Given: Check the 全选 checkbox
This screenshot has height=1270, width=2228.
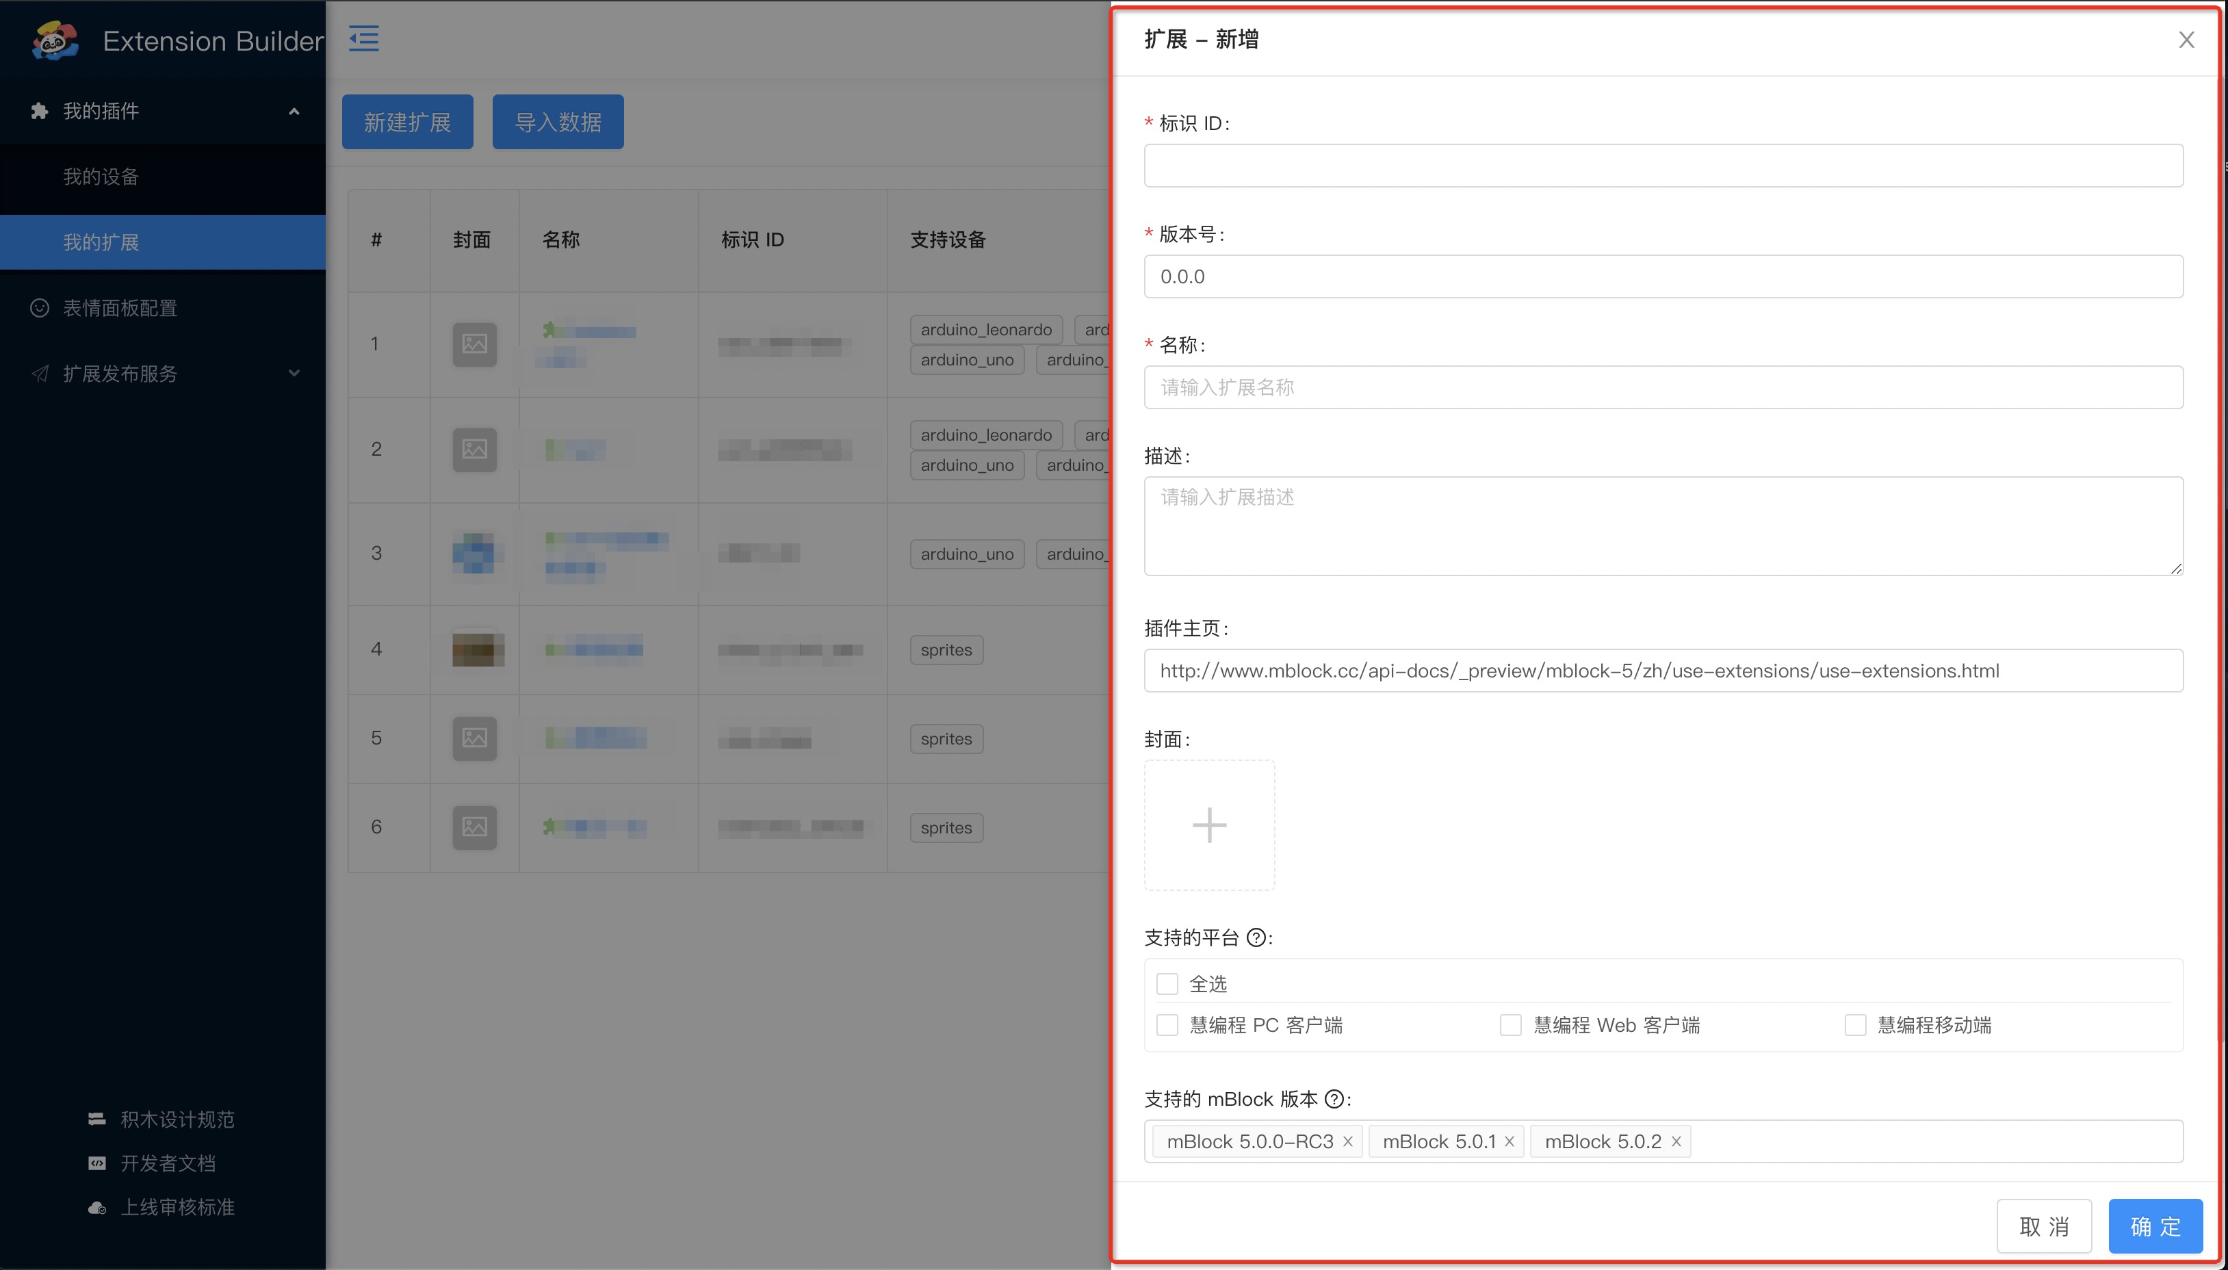Looking at the screenshot, I should point(1167,984).
